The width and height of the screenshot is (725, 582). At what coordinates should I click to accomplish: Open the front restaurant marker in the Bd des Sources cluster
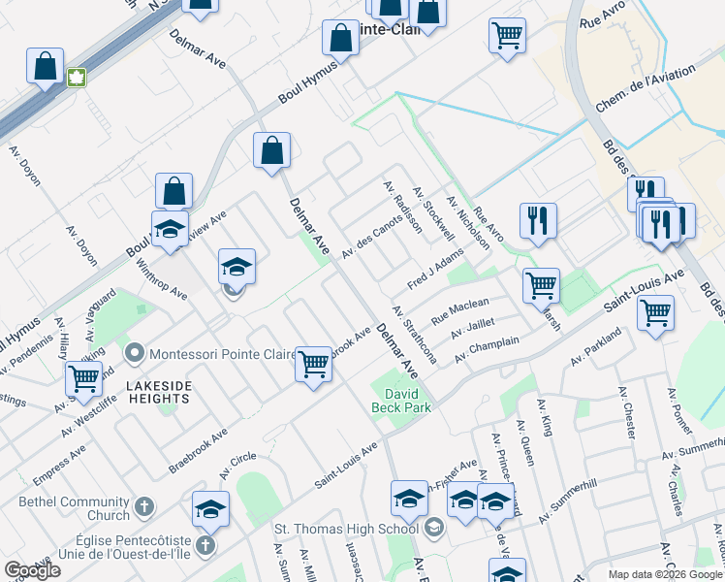click(x=661, y=227)
